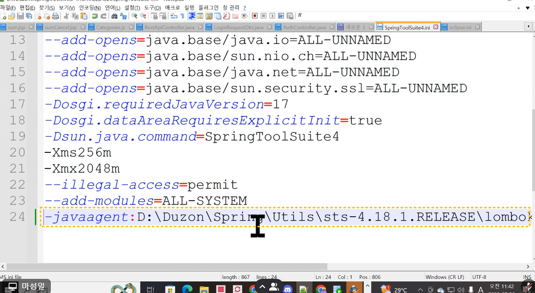This screenshot has width=535, height=293.
Task: Toggle the Indent Guide toolbar button
Action: click(x=192, y=16)
